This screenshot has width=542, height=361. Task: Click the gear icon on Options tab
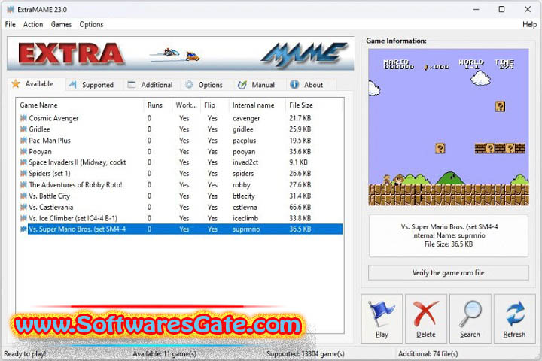tap(189, 85)
